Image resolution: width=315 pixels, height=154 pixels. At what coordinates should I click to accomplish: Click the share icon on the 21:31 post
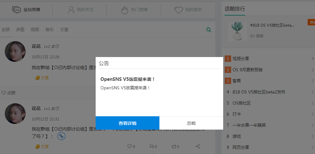coord(198,146)
